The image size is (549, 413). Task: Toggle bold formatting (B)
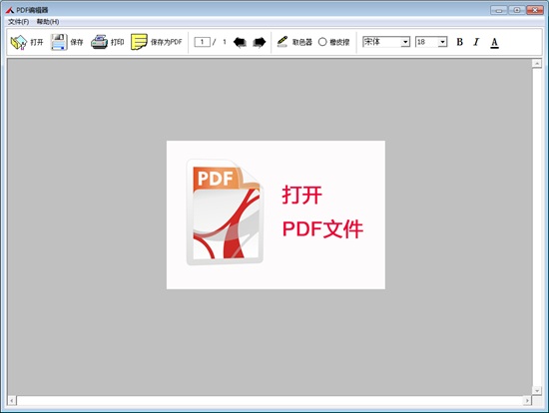[460, 42]
